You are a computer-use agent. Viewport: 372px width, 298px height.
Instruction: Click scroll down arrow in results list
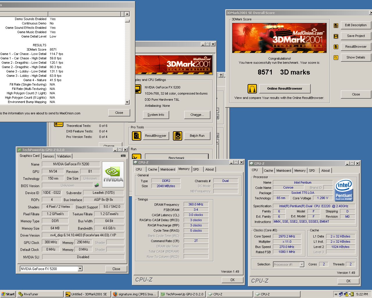tap(127, 102)
